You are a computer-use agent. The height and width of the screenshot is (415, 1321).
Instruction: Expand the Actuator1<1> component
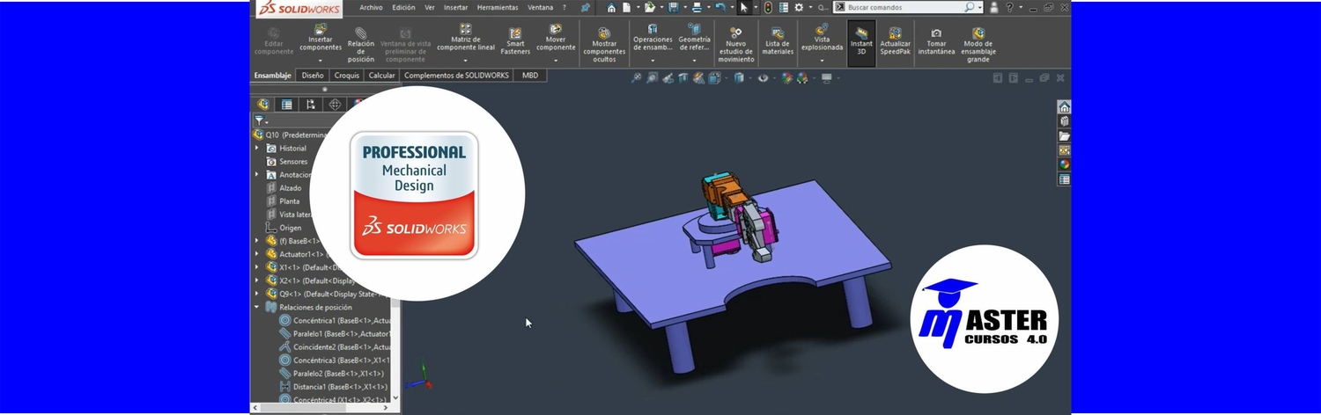tap(258, 253)
